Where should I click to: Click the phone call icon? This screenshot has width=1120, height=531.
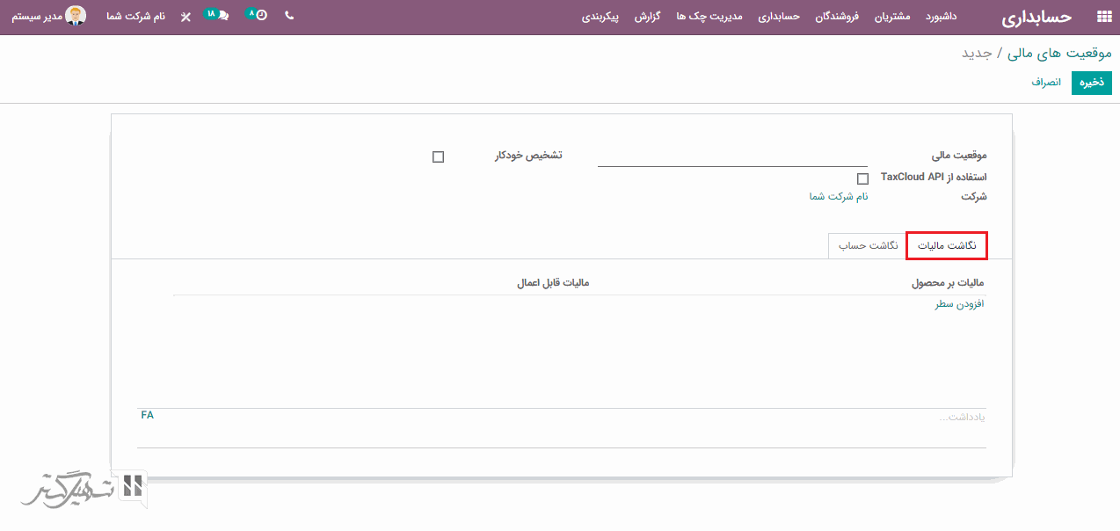(289, 16)
